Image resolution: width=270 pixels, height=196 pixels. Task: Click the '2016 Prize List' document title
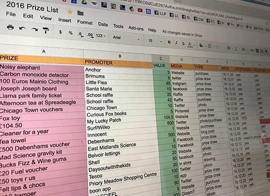click(x=32, y=7)
